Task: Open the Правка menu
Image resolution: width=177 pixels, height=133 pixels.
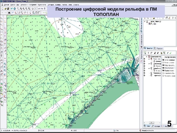Action: point(13,5)
